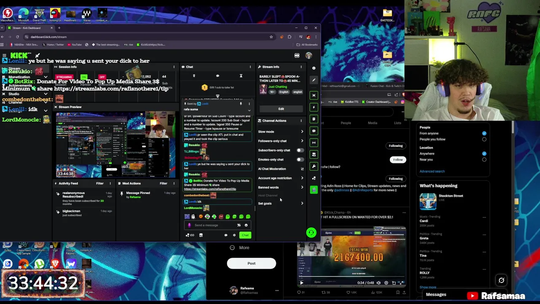Screen dimensions: 540x304
Task: Open a new browser tab with plus
Action: [x=59, y=28]
